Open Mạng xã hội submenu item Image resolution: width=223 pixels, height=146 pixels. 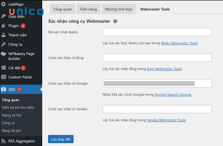(11, 115)
